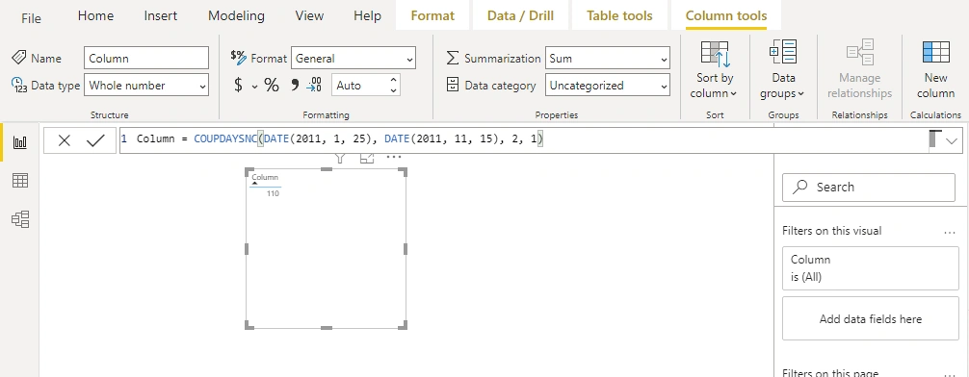The width and height of the screenshot is (969, 377).
Task: Expand the formula bar chevron
Action: (952, 141)
